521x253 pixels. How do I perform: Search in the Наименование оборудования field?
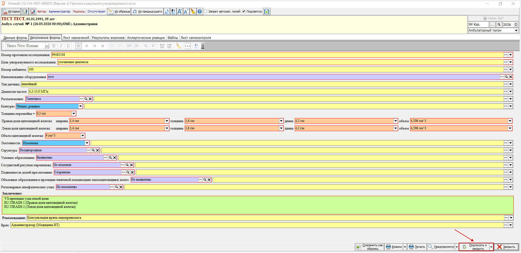pyautogui.click(x=506, y=77)
